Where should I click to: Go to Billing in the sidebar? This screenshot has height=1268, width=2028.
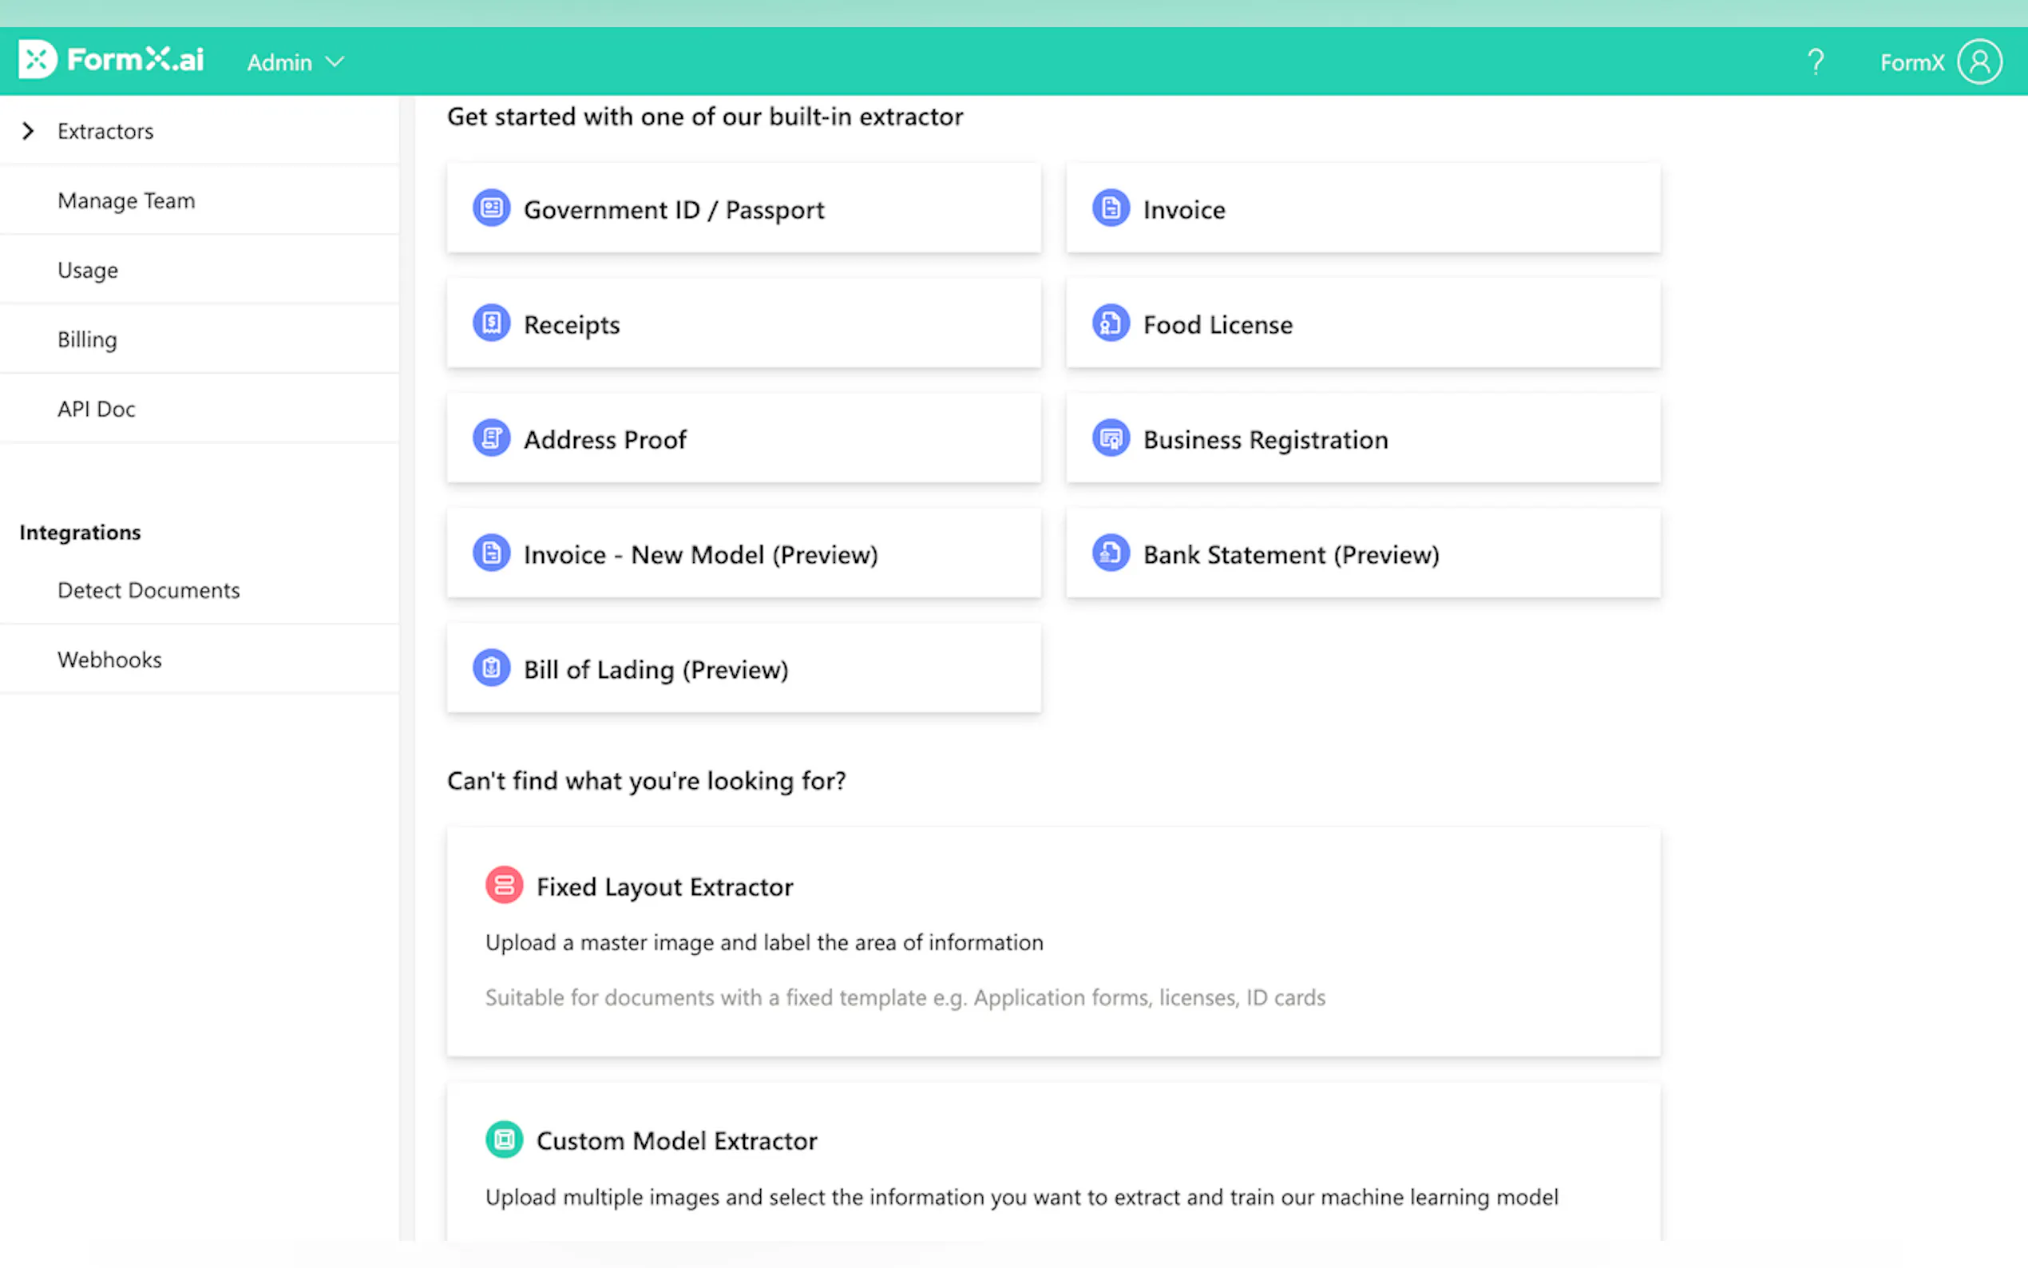(x=87, y=339)
